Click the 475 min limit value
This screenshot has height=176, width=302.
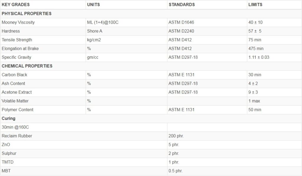click(256, 48)
